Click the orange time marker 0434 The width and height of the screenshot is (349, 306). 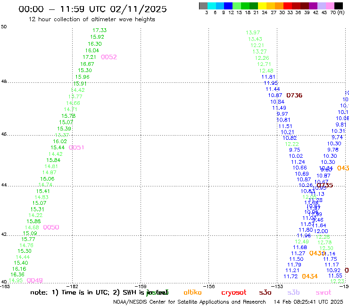[310, 276]
